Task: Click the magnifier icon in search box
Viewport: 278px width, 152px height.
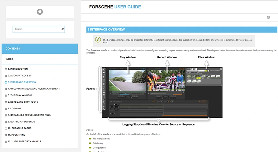Action: 63,29
